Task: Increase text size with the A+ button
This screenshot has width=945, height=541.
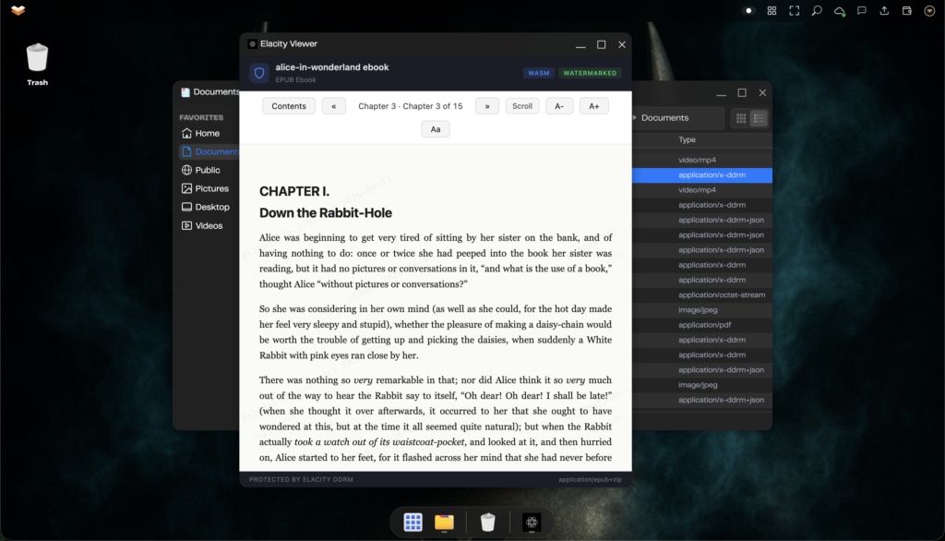Action: (594, 106)
